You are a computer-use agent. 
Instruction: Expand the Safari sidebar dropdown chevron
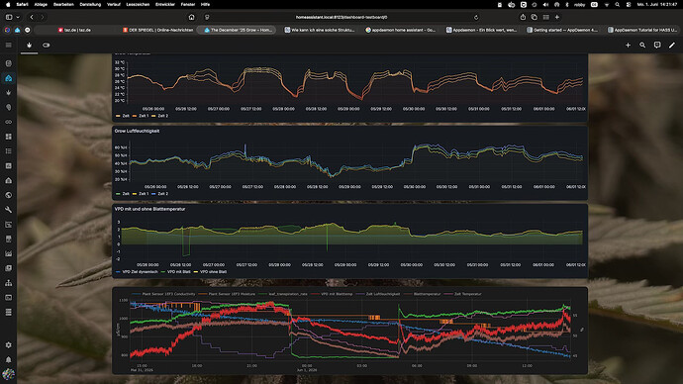click(x=18, y=17)
